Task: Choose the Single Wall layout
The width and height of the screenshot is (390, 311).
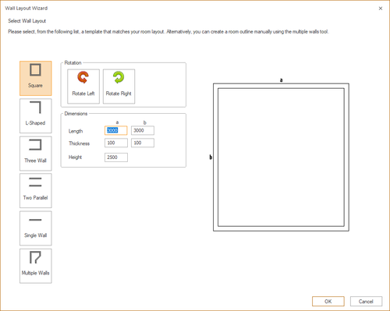Action: [x=36, y=228]
